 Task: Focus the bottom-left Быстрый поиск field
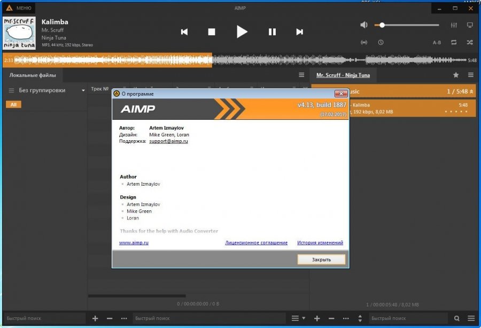44,318
